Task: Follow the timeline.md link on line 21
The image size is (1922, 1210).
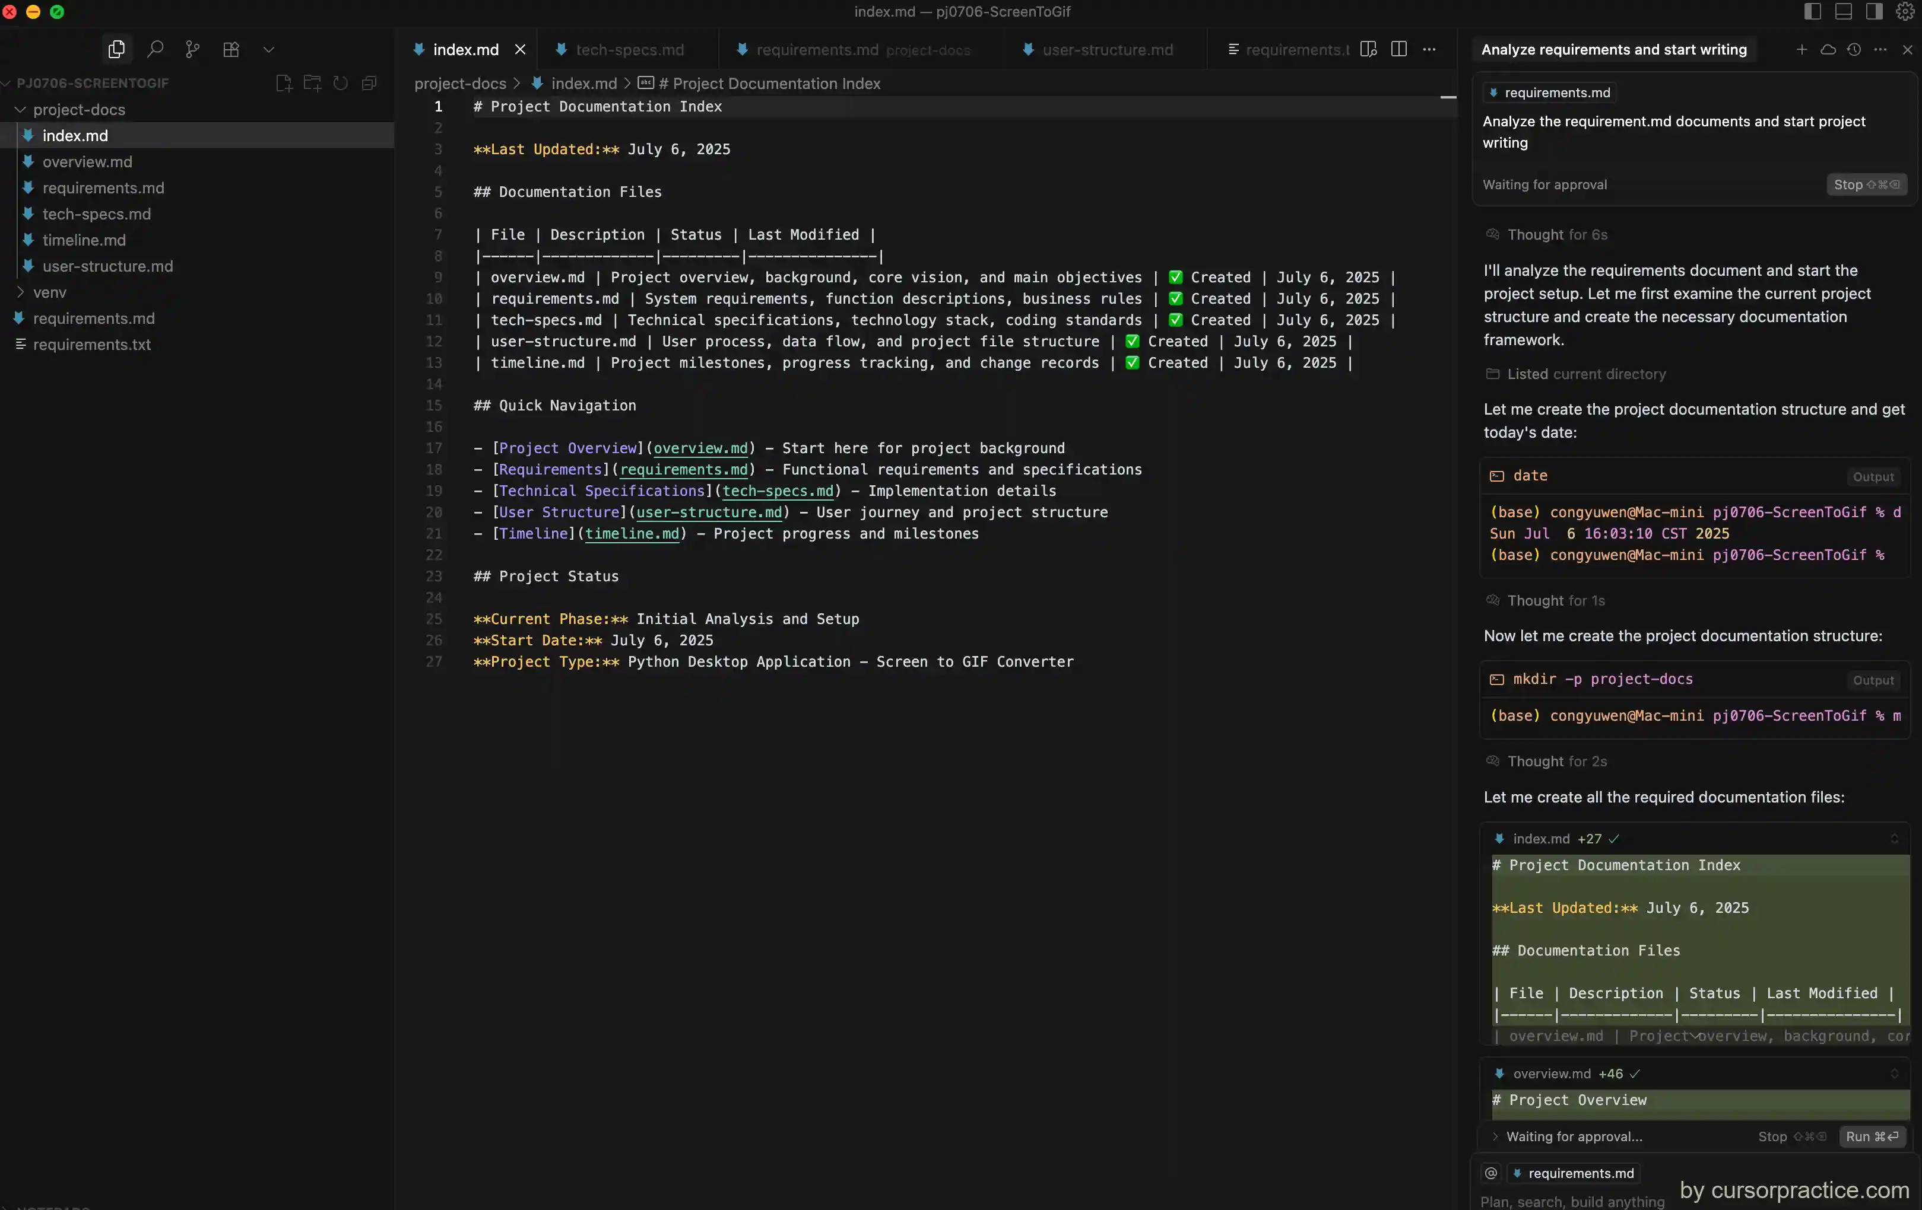Action: click(x=632, y=534)
